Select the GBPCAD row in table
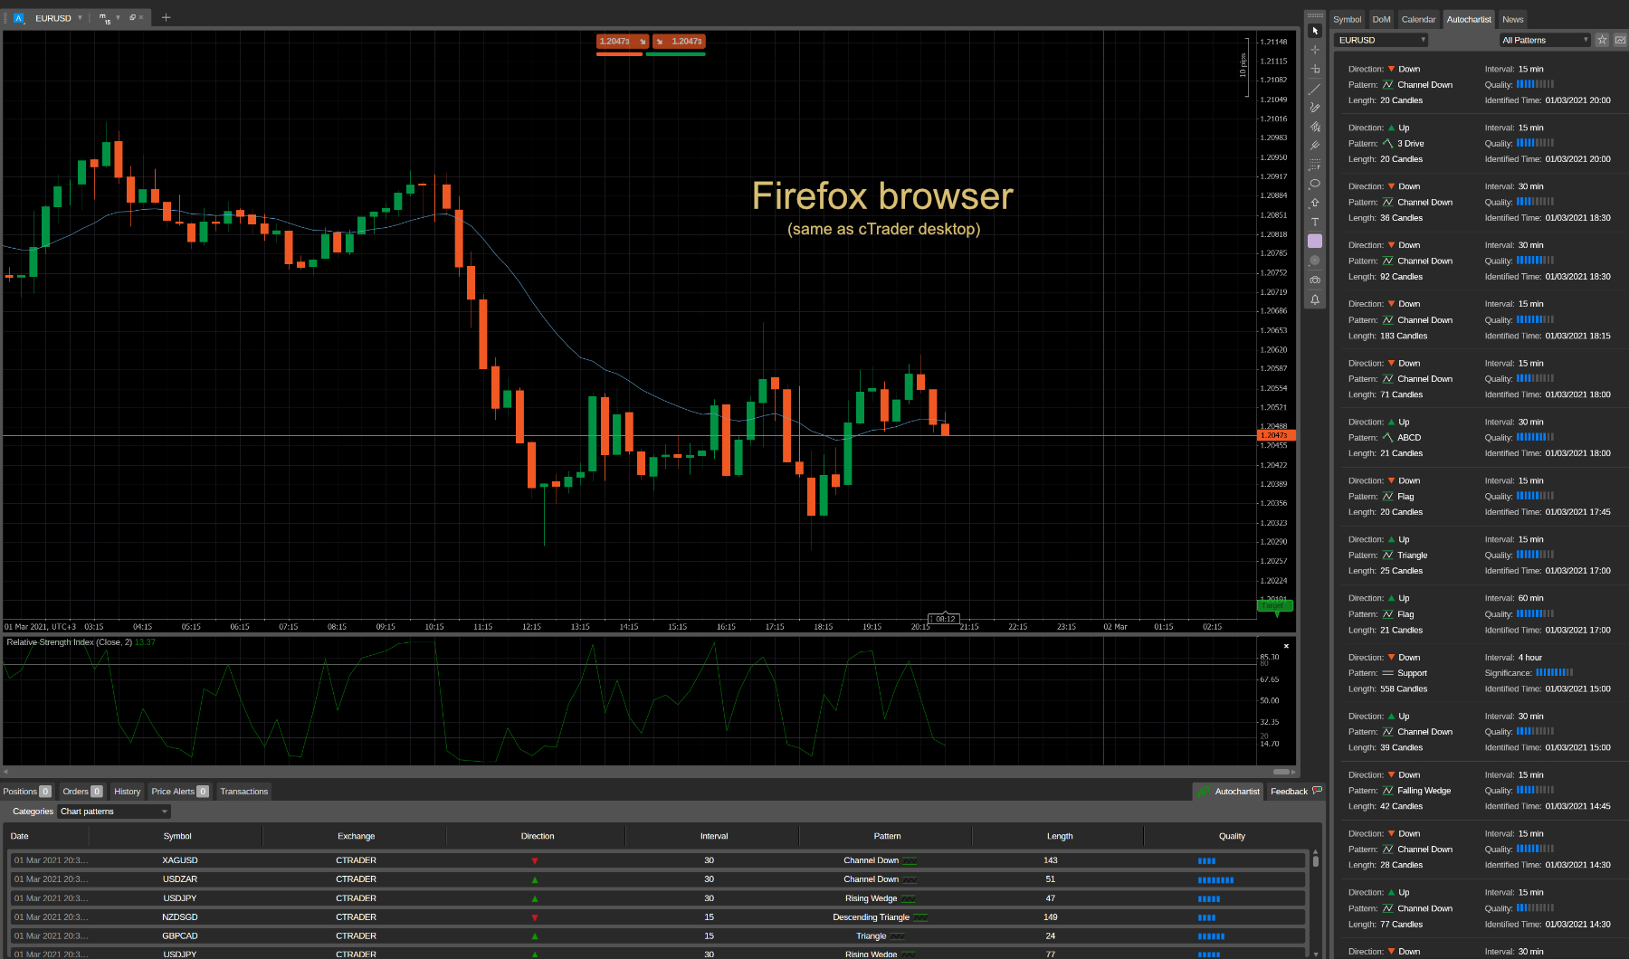This screenshot has width=1629, height=959. [x=658, y=936]
